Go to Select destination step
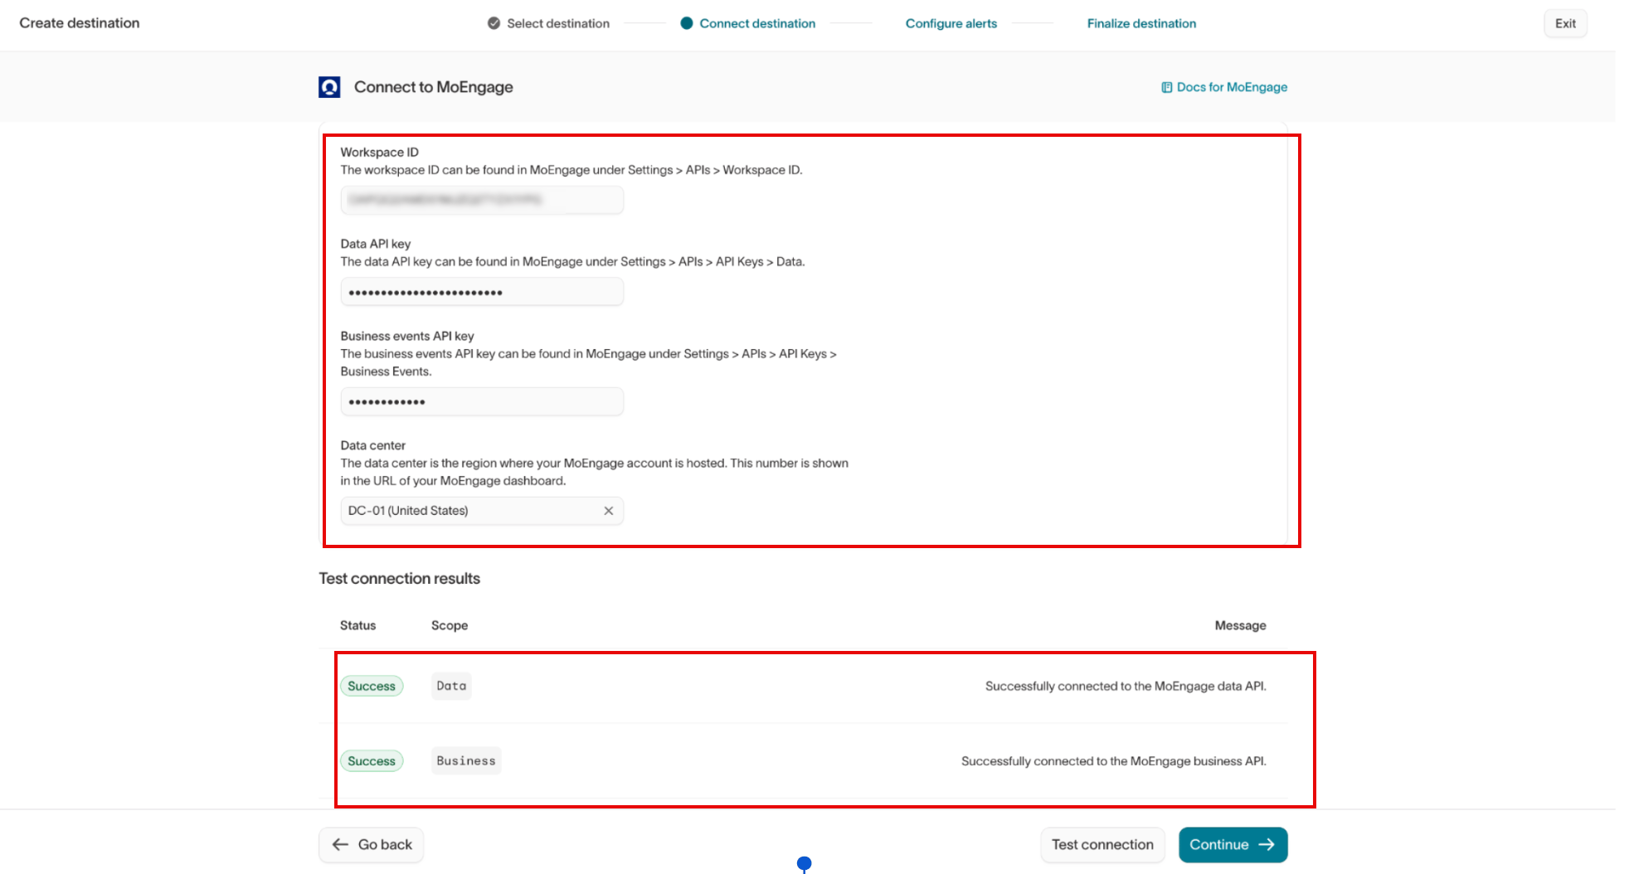The height and width of the screenshot is (874, 1634). [558, 23]
